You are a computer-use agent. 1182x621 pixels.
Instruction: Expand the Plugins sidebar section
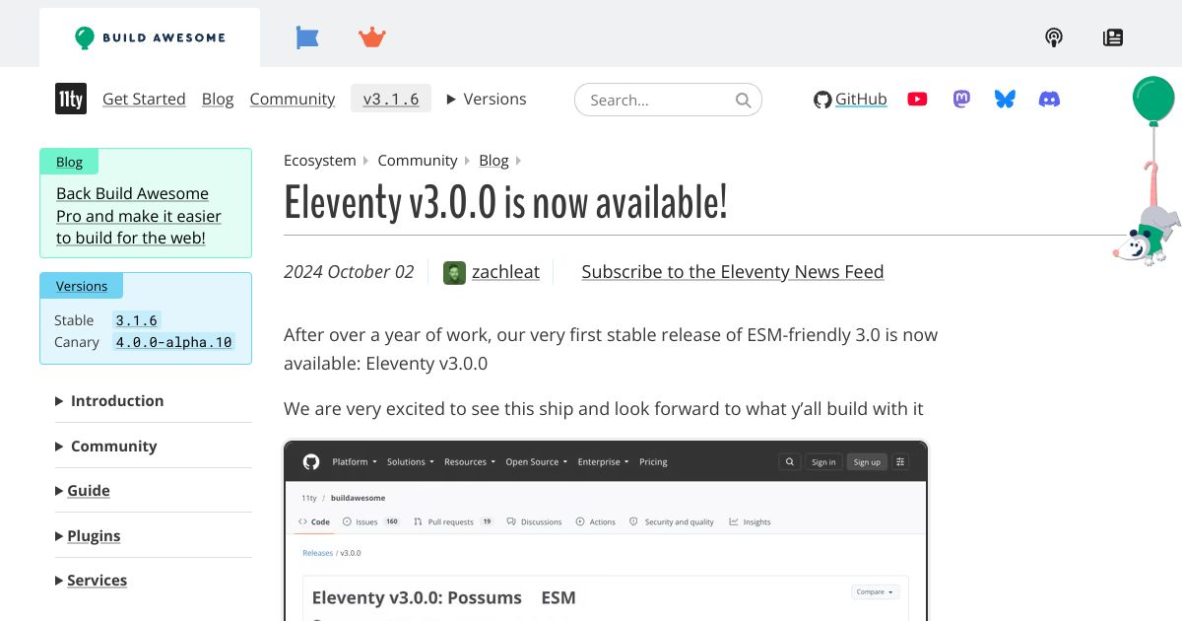tap(88, 535)
